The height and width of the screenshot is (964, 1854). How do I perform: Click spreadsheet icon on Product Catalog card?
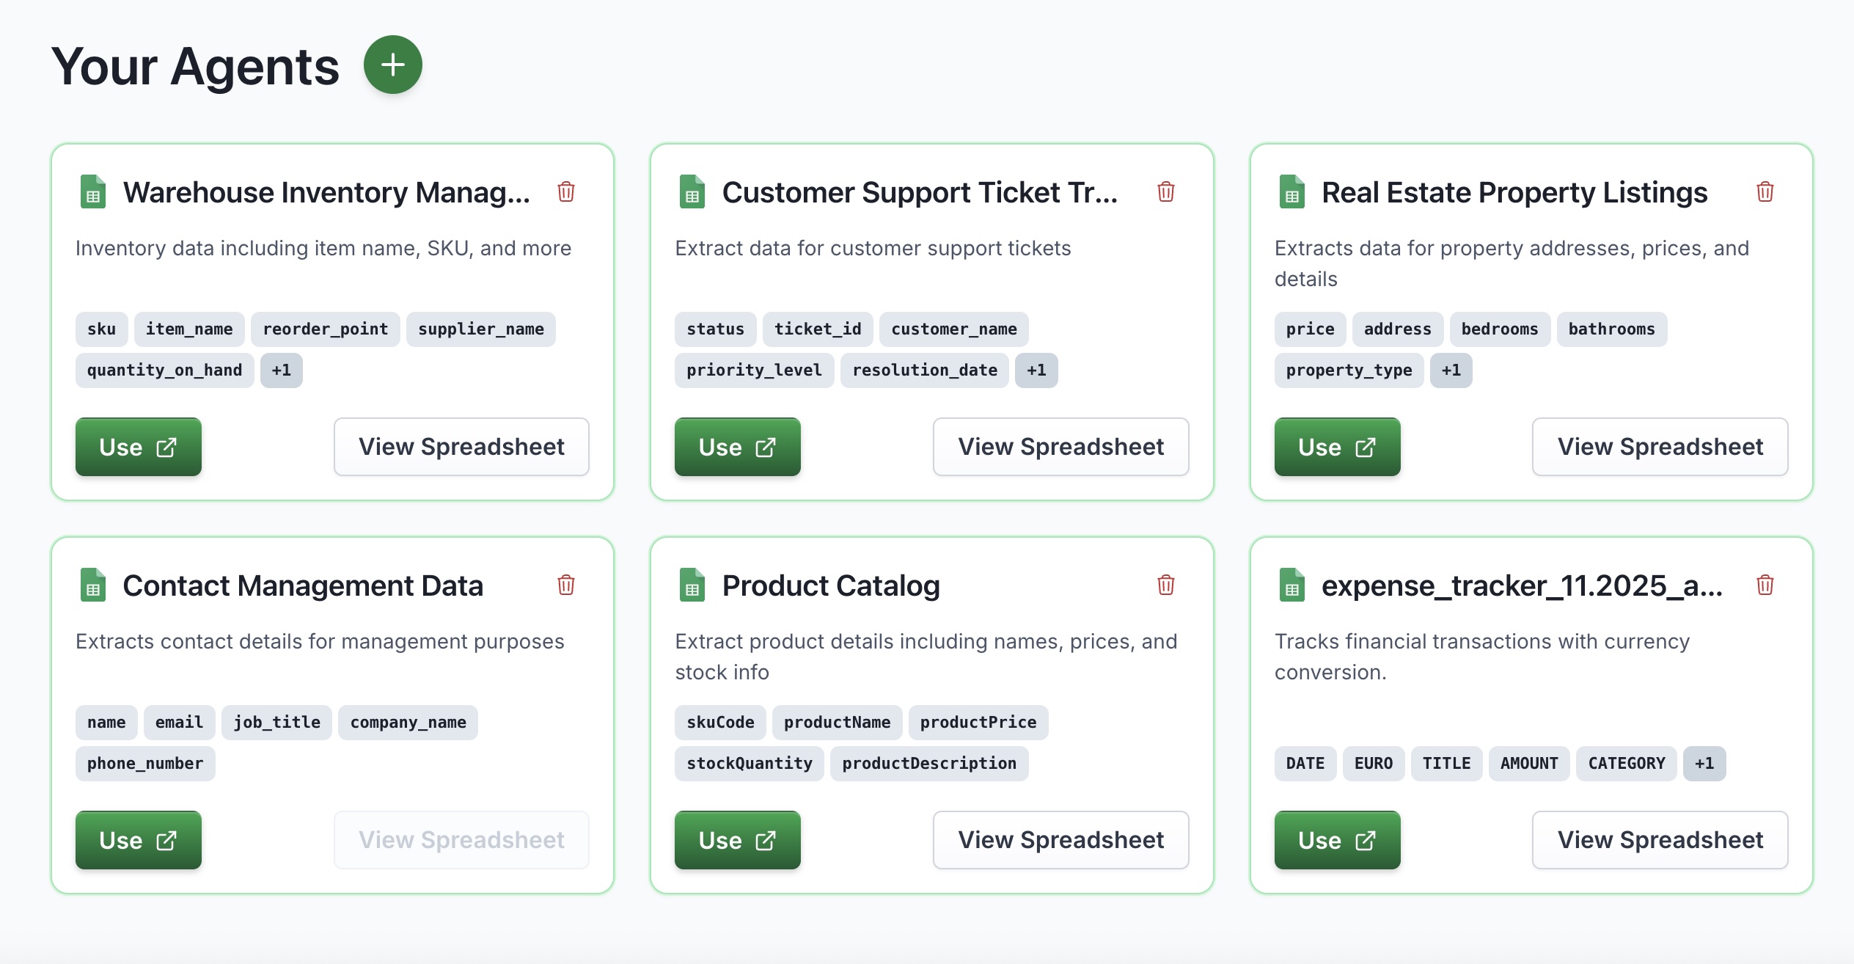pyautogui.click(x=692, y=585)
